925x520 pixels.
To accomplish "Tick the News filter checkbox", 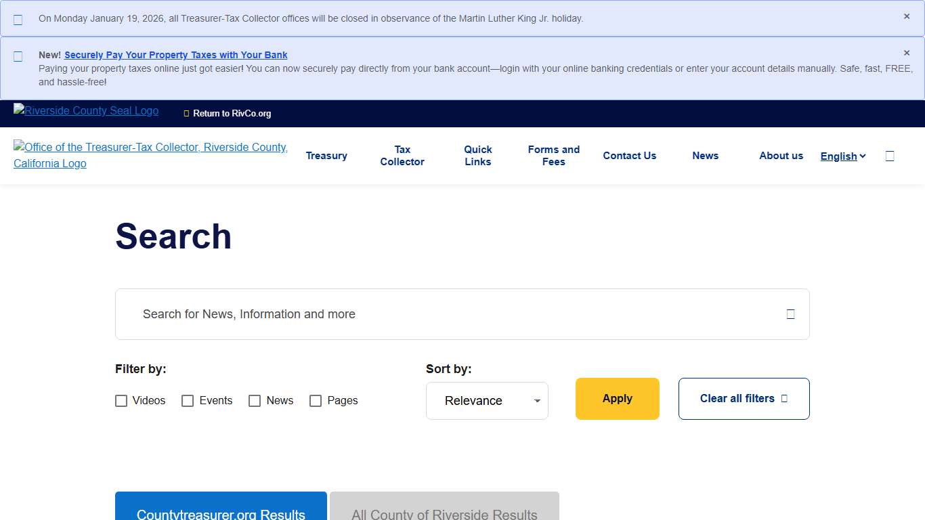I will coord(255,401).
